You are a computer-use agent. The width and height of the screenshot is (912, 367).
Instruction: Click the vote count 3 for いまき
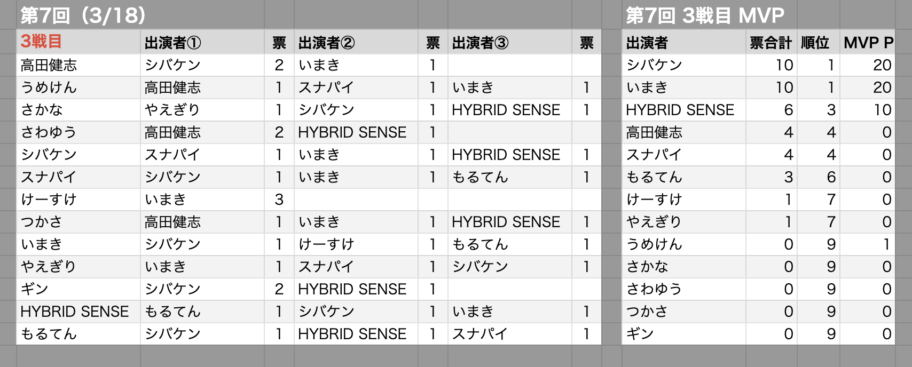point(279,200)
